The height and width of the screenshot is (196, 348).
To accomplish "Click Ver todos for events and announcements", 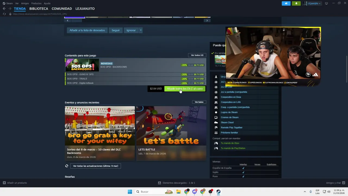I will [x=199, y=102].
